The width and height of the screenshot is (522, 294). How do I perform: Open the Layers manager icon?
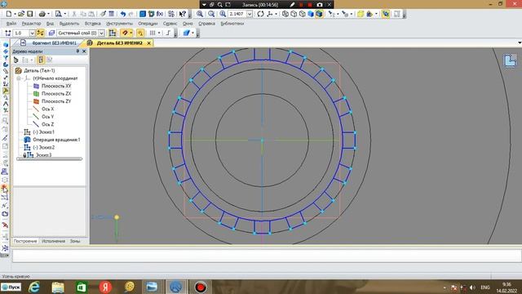point(51,33)
